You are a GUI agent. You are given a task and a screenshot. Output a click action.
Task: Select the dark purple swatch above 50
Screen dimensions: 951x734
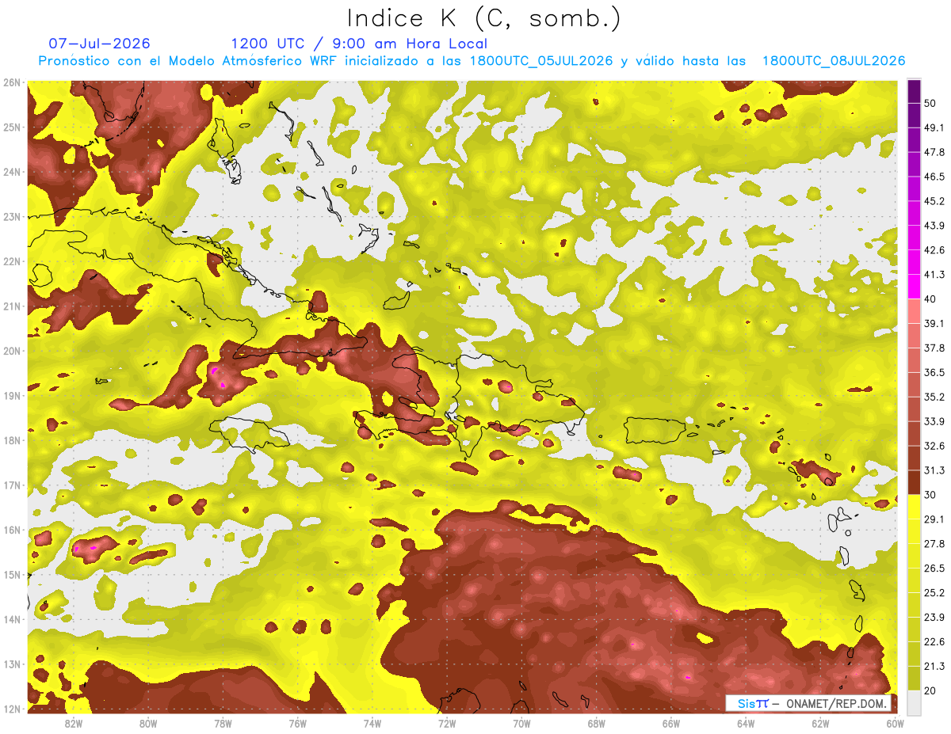[x=914, y=92]
